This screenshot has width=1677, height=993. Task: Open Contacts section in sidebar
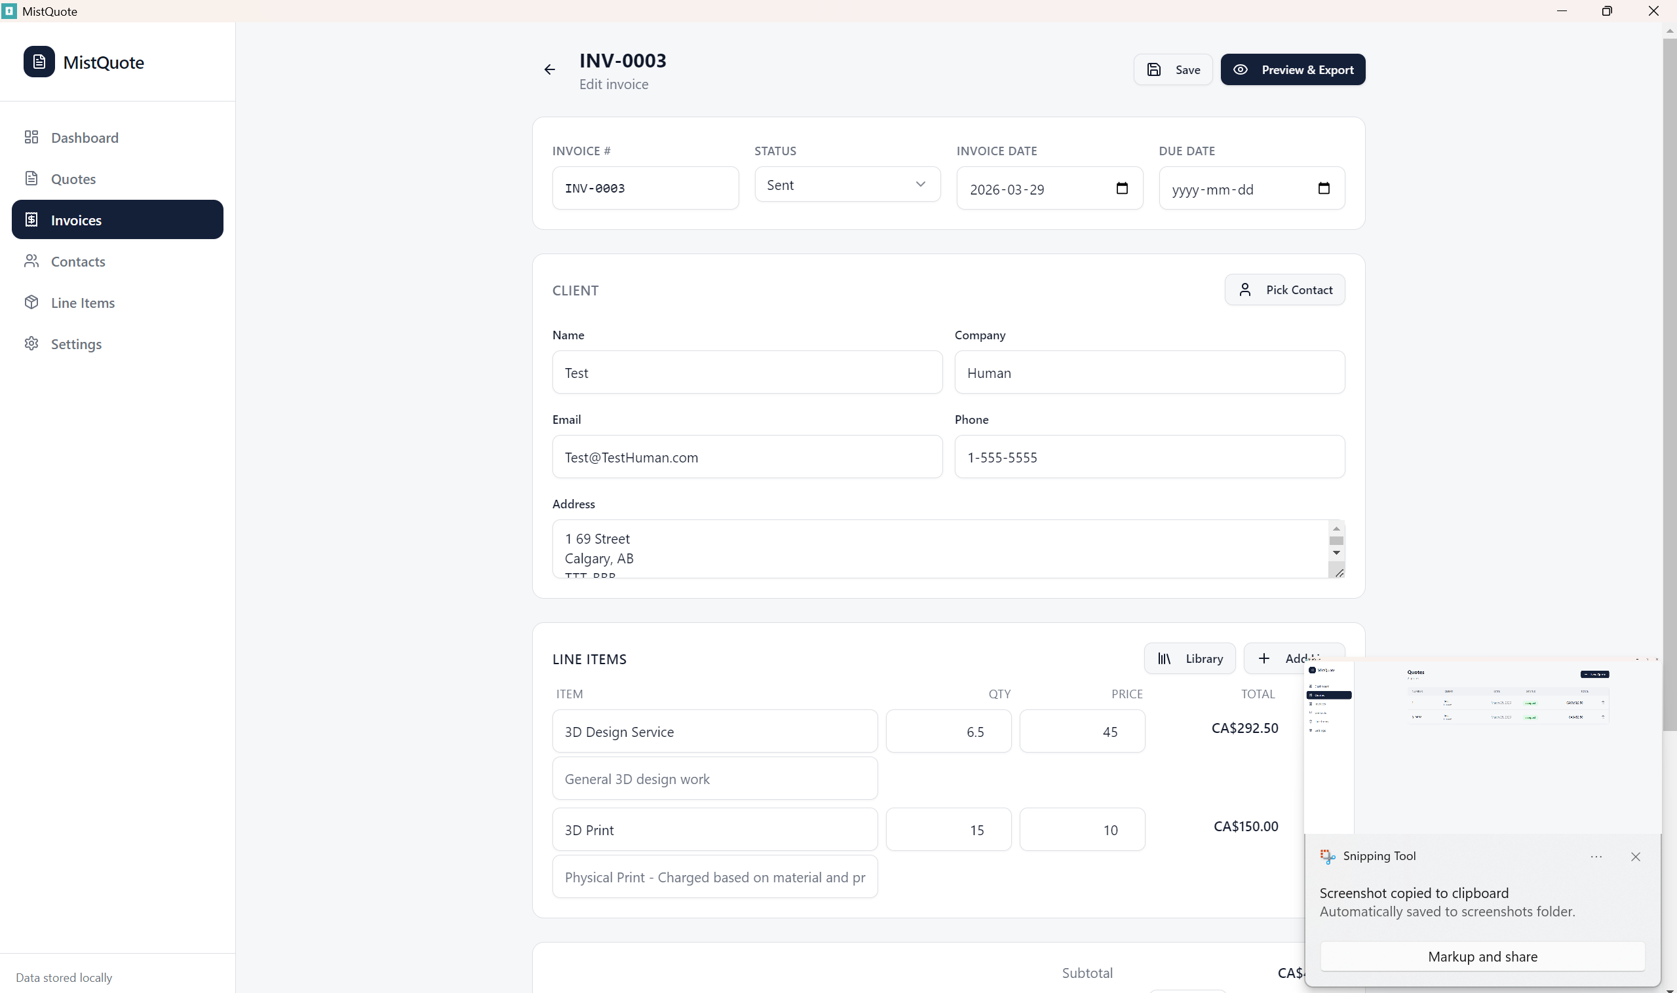78,261
